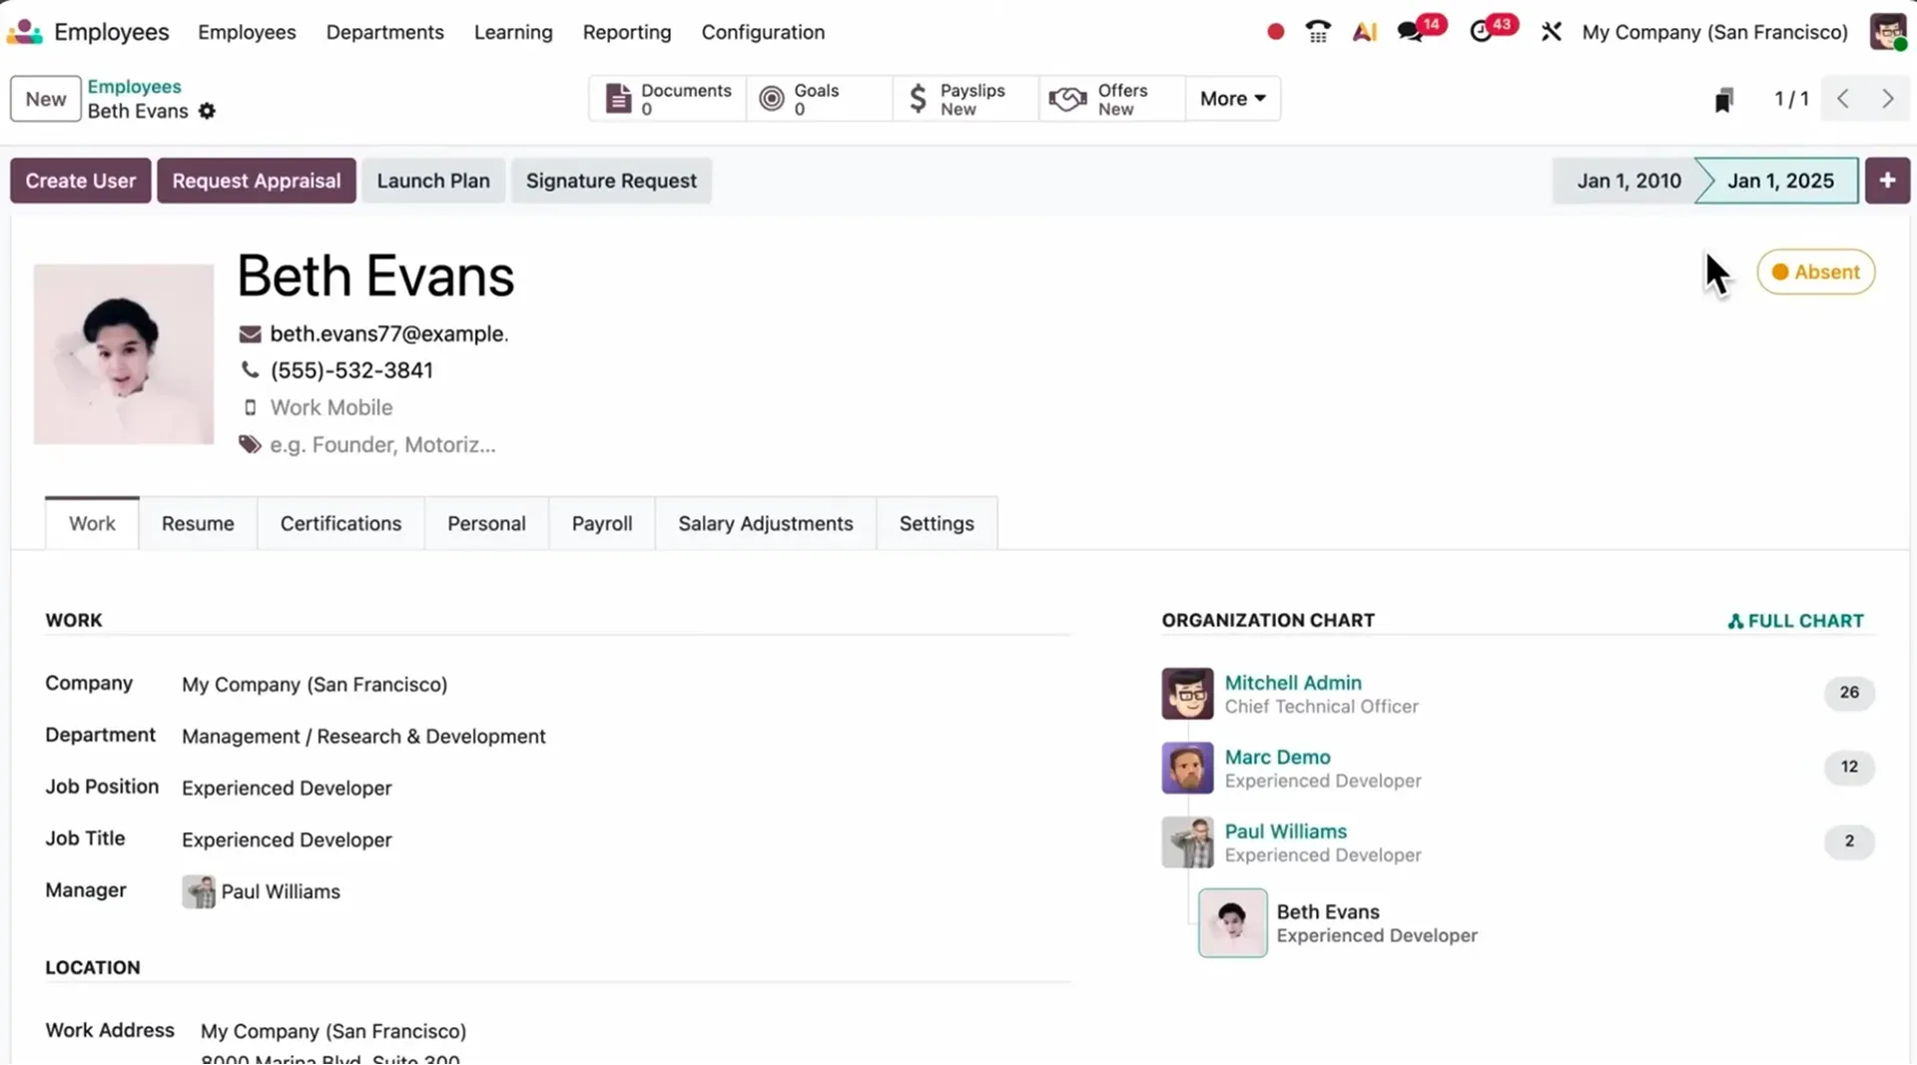Click the tags field e.g. Founder
Image resolution: width=1917 pixels, height=1065 pixels.
(x=382, y=445)
